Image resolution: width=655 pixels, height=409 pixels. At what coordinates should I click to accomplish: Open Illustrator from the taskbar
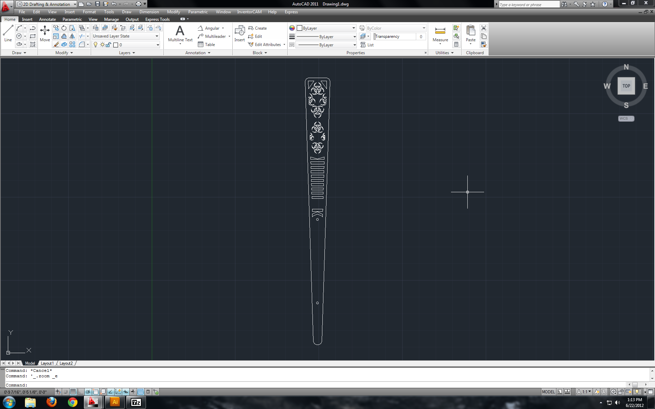(115, 402)
